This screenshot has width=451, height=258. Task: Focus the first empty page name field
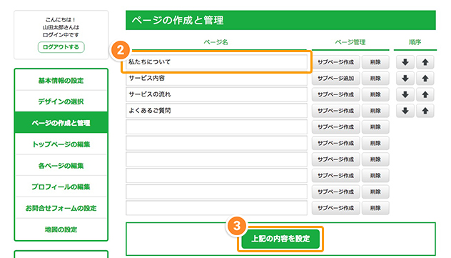click(216, 127)
